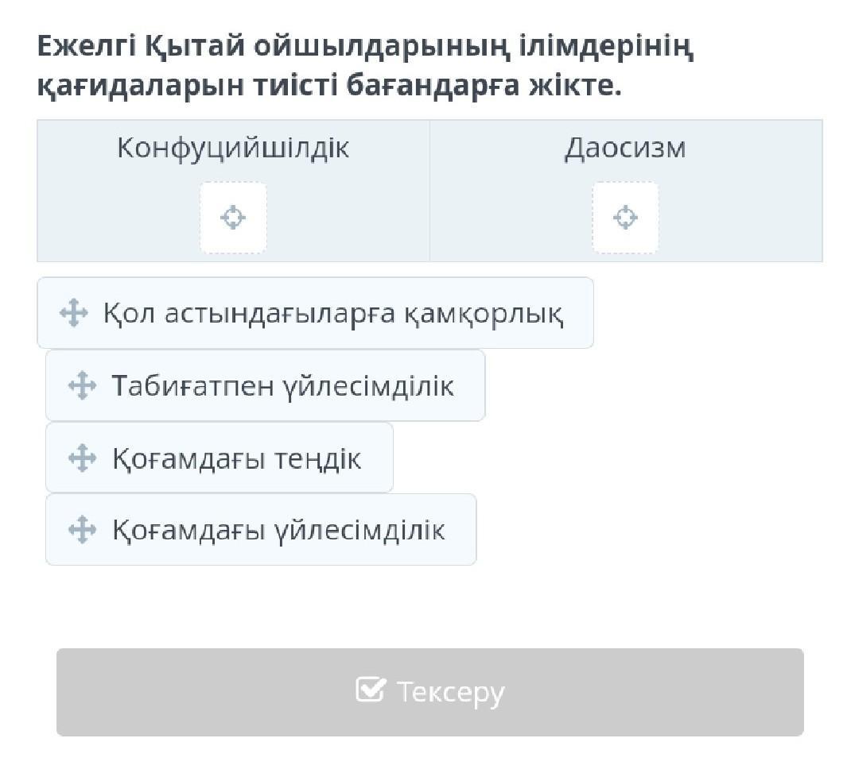Select the Конфуцийшілдік column header

pyautogui.click(x=233, y=148)
